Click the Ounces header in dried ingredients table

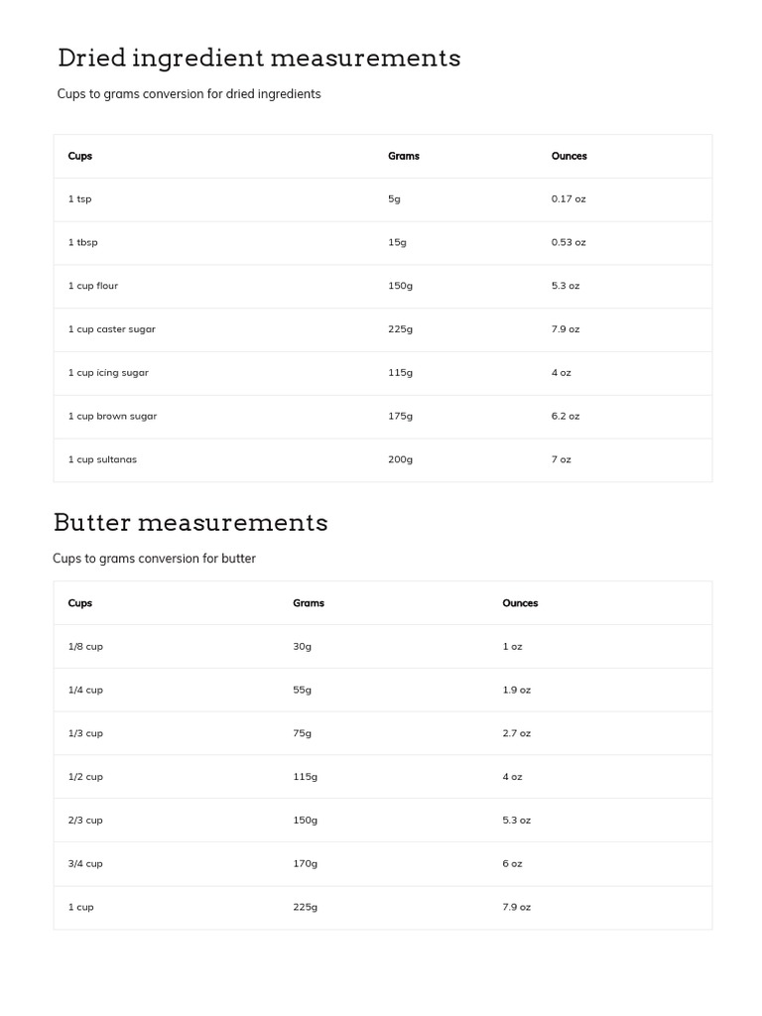pyautogui.click(x=569, y=156)
